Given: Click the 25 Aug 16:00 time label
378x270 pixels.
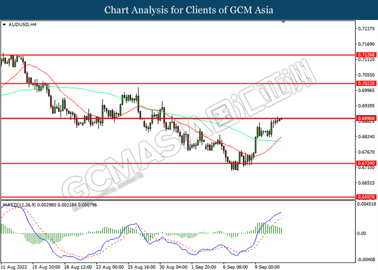Looking at the screenshot, I should coord(141,267).
